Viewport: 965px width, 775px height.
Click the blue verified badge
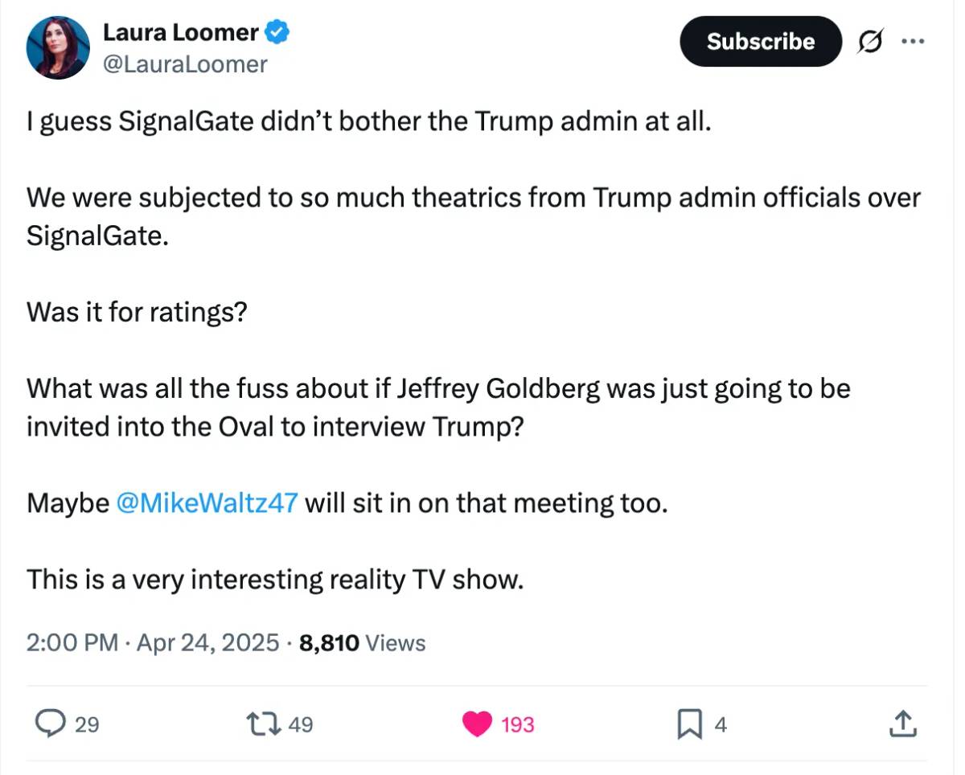(277, 33)
